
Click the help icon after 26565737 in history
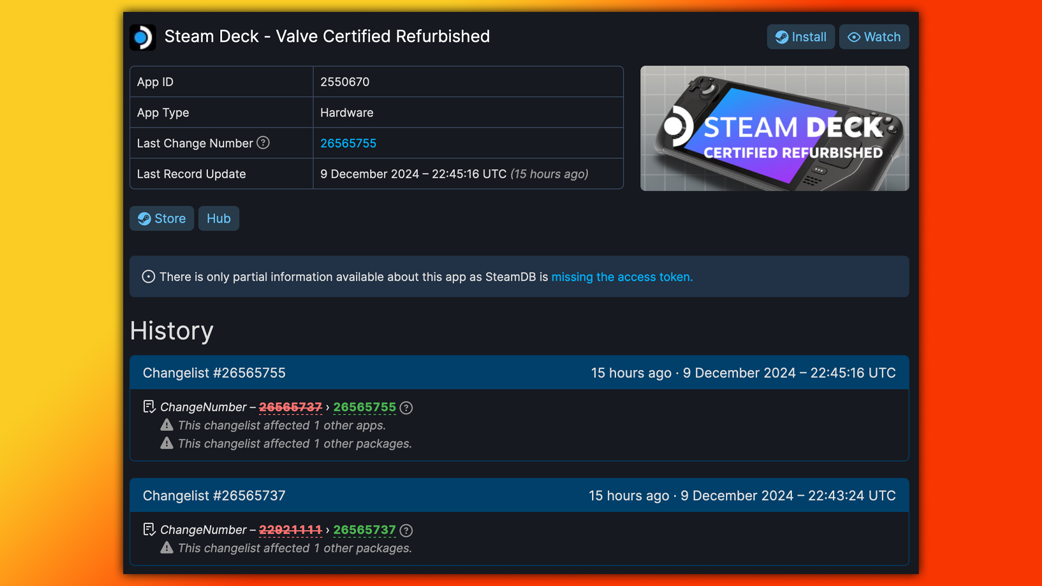[406, 530]
